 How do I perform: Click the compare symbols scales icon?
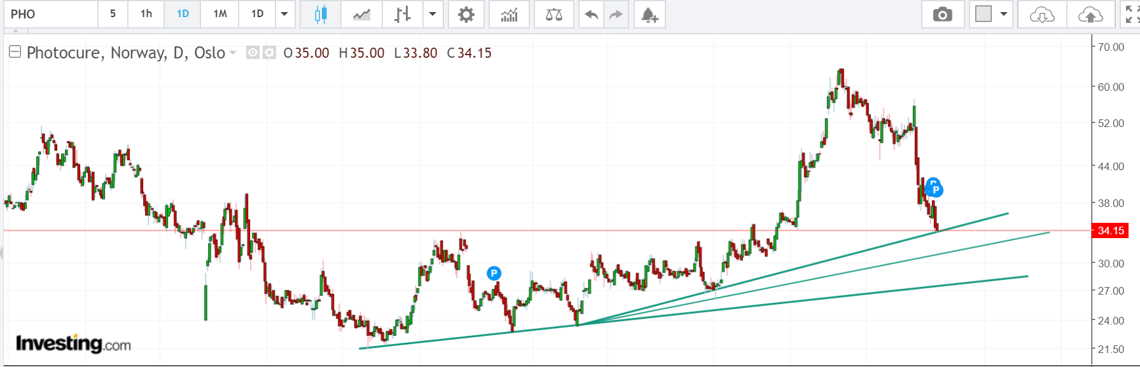pyautogui.click(x=554, y=14)
